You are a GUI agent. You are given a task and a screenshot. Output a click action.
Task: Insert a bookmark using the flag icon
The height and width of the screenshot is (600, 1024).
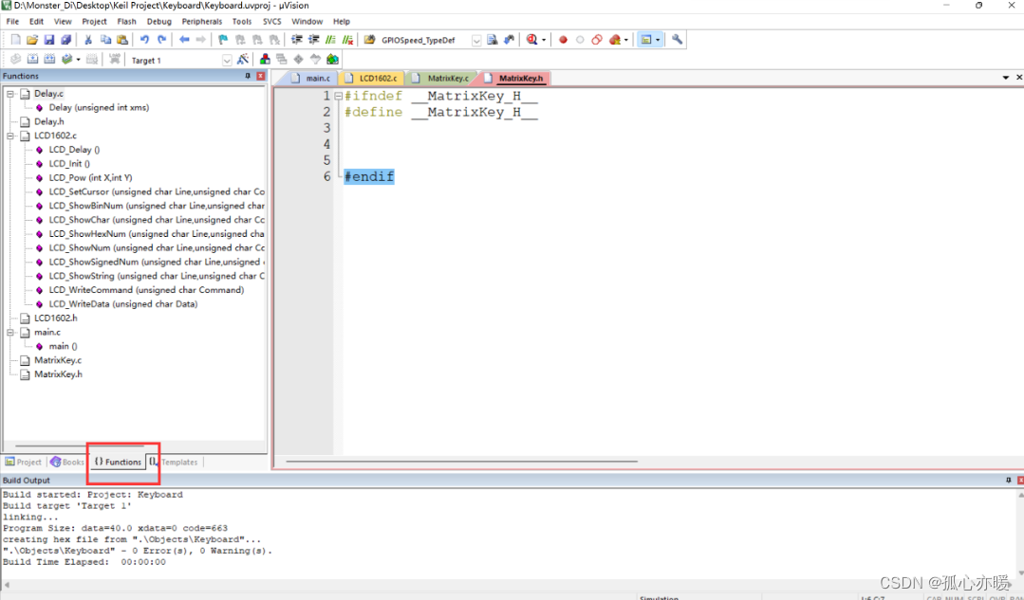click(223, 40)
